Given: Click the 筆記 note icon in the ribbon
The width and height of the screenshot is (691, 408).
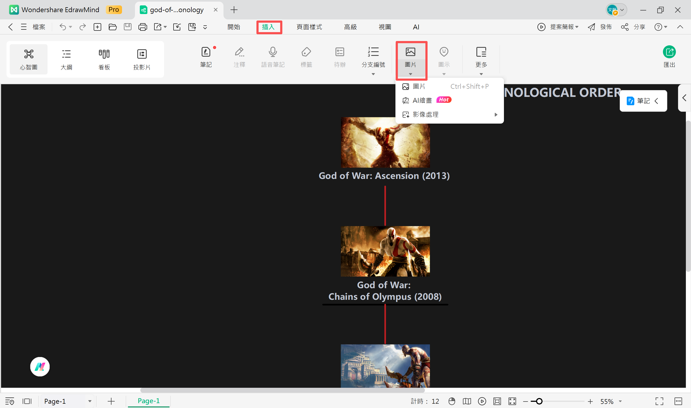Looking at the screenshot, I should point(206,52).
